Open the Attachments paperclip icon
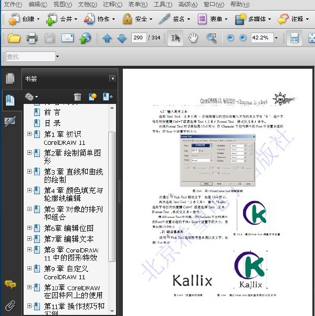This screenshot has height=316, width=315. (x=10, y=306)
